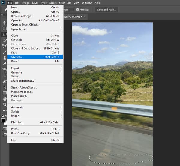Select the Zoom tool

pos(4,104)
